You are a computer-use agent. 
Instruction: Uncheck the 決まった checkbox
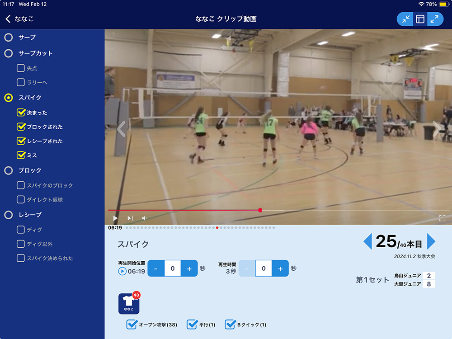21,113
